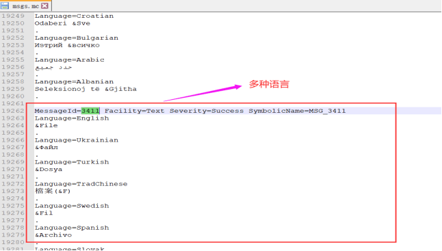Viewport: 442px width, 251px height.
Task: Click the Language=Ukrainian line
Action: click(77, 140)
